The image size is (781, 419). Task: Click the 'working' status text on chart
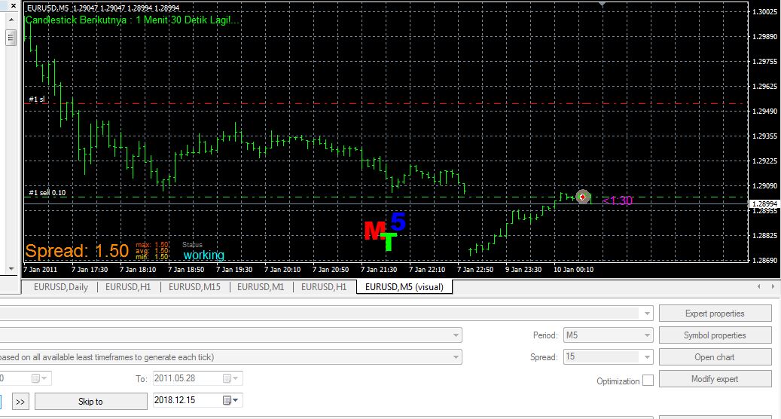(x=203, y=255)
